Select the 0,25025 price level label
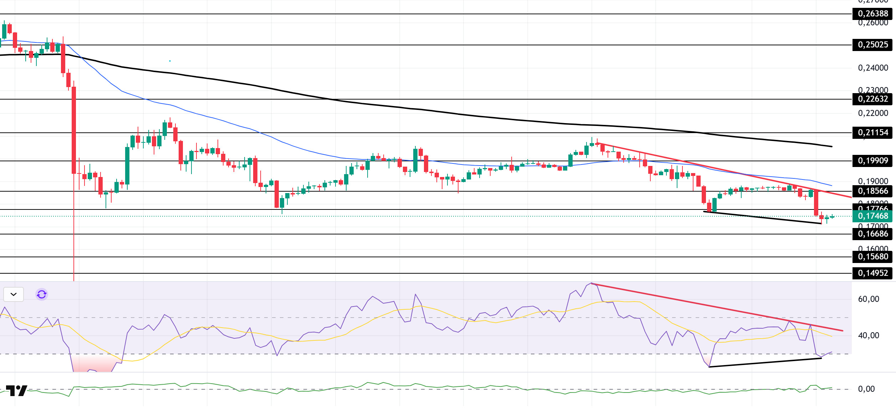This screenshot has height=410, width=896. (872, 45)
